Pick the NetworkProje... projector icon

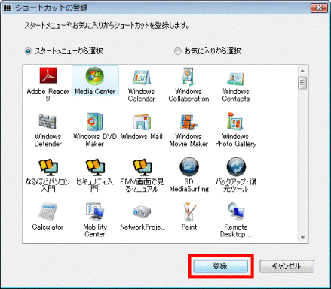142,212
